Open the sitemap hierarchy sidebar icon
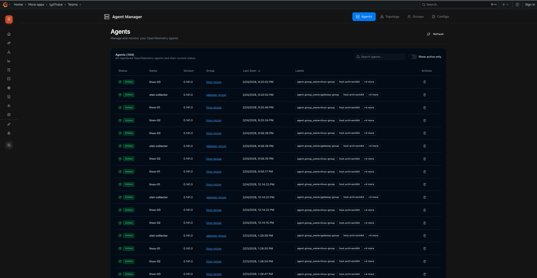537x278 pixels. (9, 133)
